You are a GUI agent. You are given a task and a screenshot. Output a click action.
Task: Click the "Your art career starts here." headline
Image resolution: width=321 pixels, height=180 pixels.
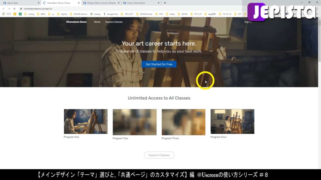[159, 43]
